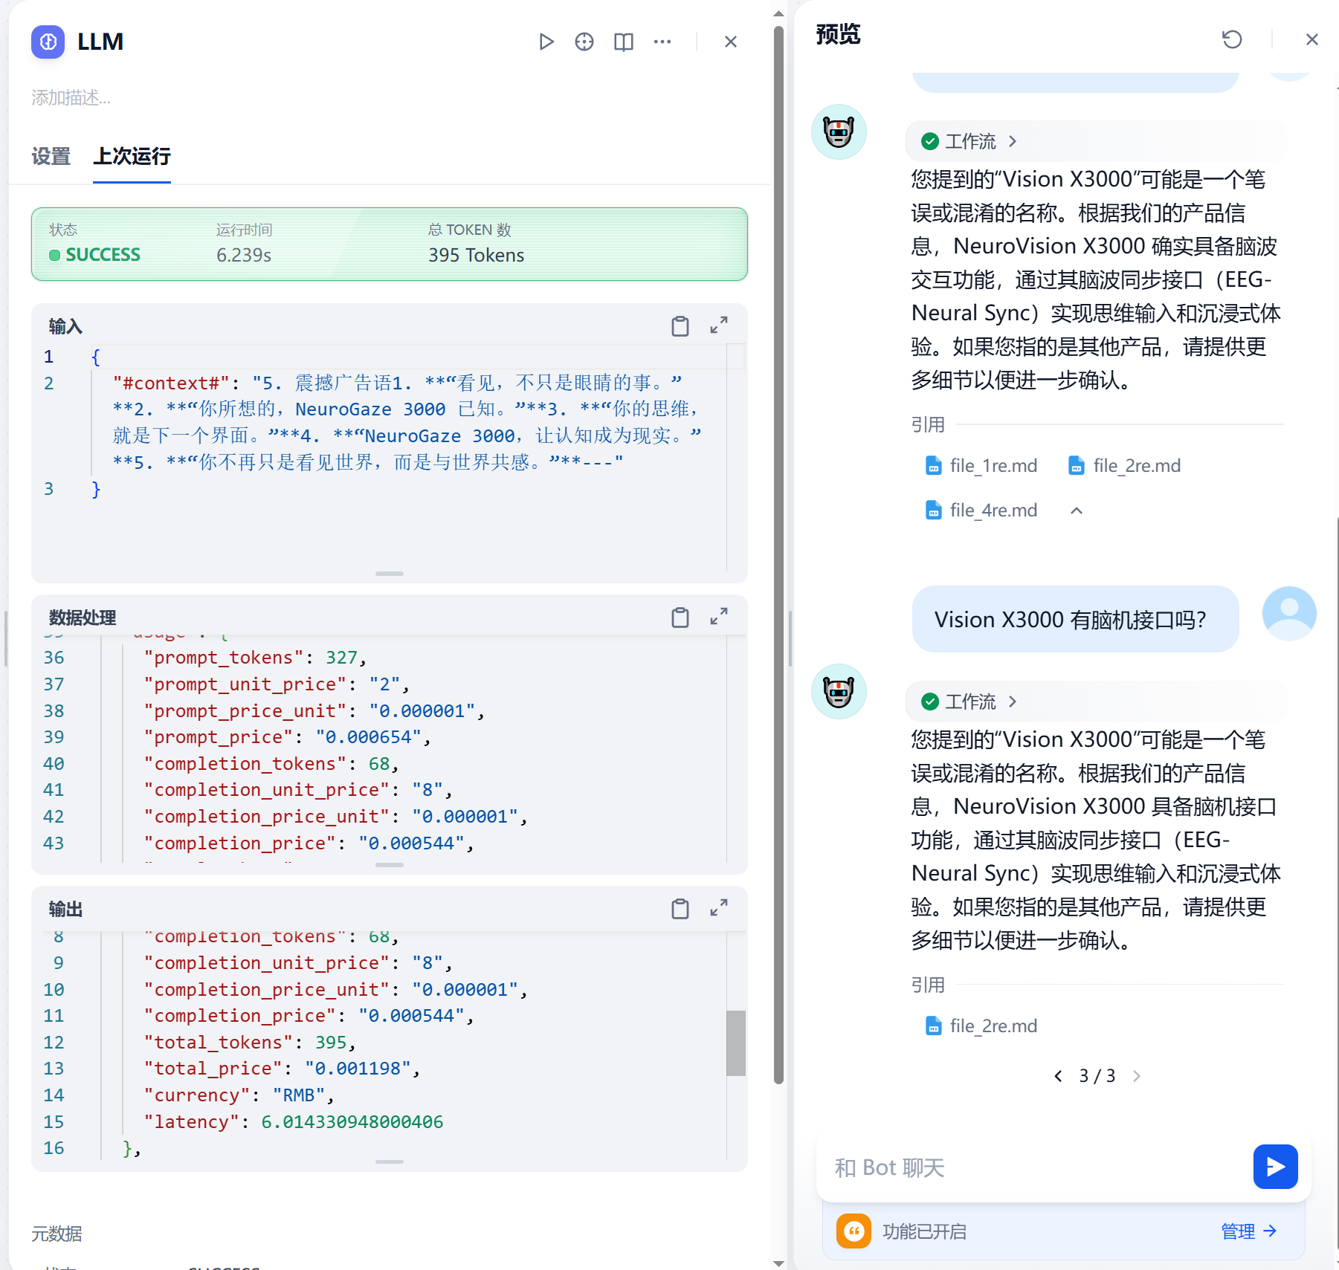This screenshot has width=1339, height=1270.
Task: Click the 输出 block resize handle
Action: tap(390, 1162)
